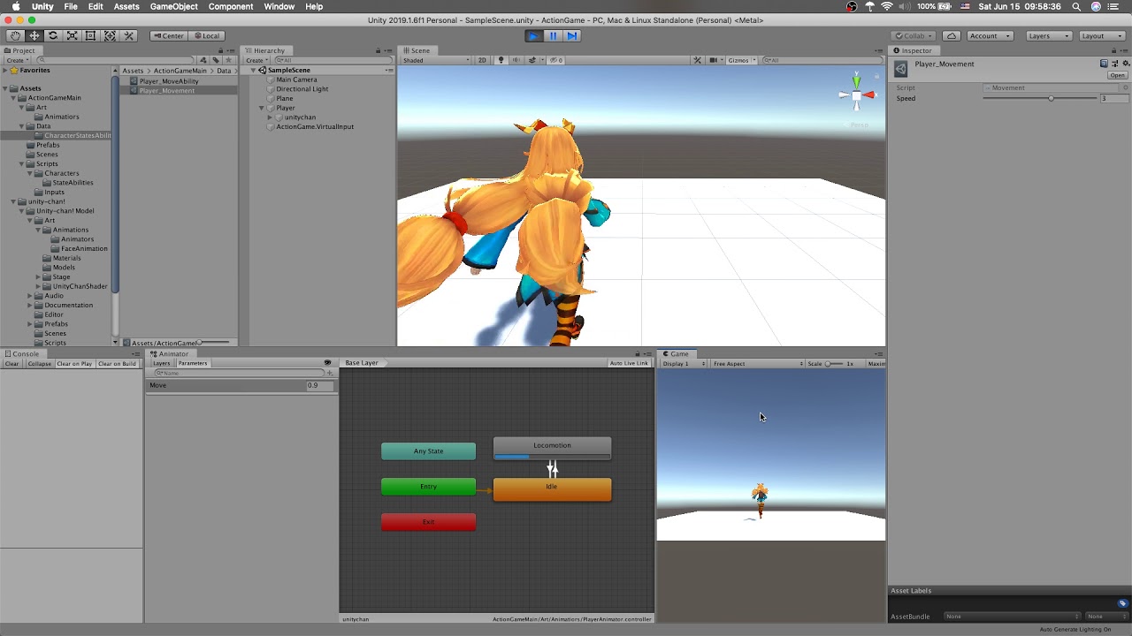Switch Animator to Parameters view
The width and height of the screenshot is (1132, 636).
pos(193,363)
